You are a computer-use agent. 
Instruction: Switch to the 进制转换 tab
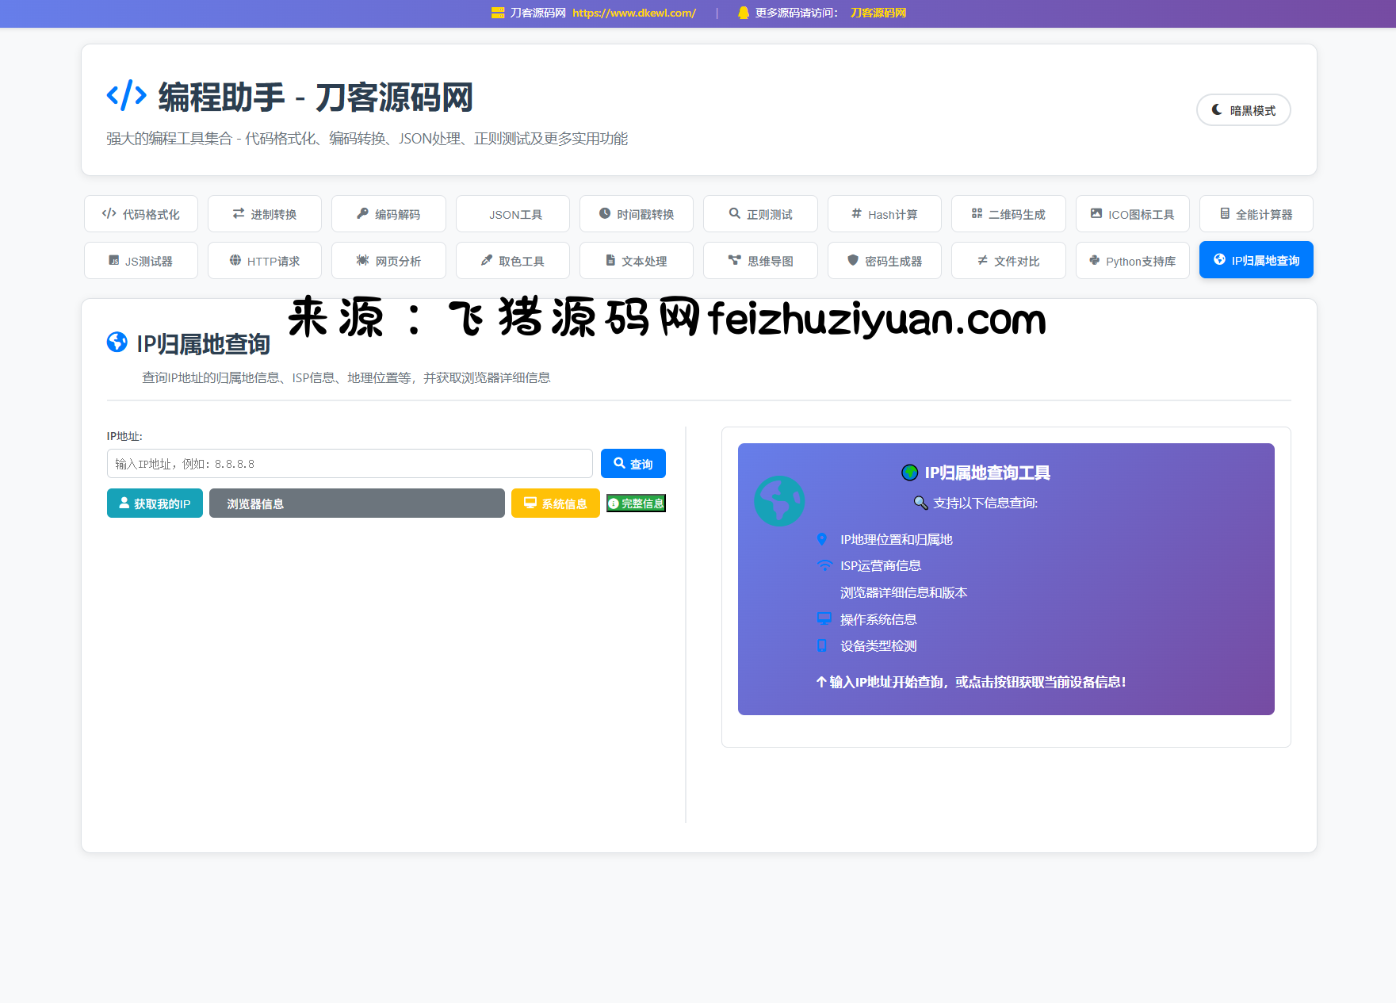coord(265,214)
